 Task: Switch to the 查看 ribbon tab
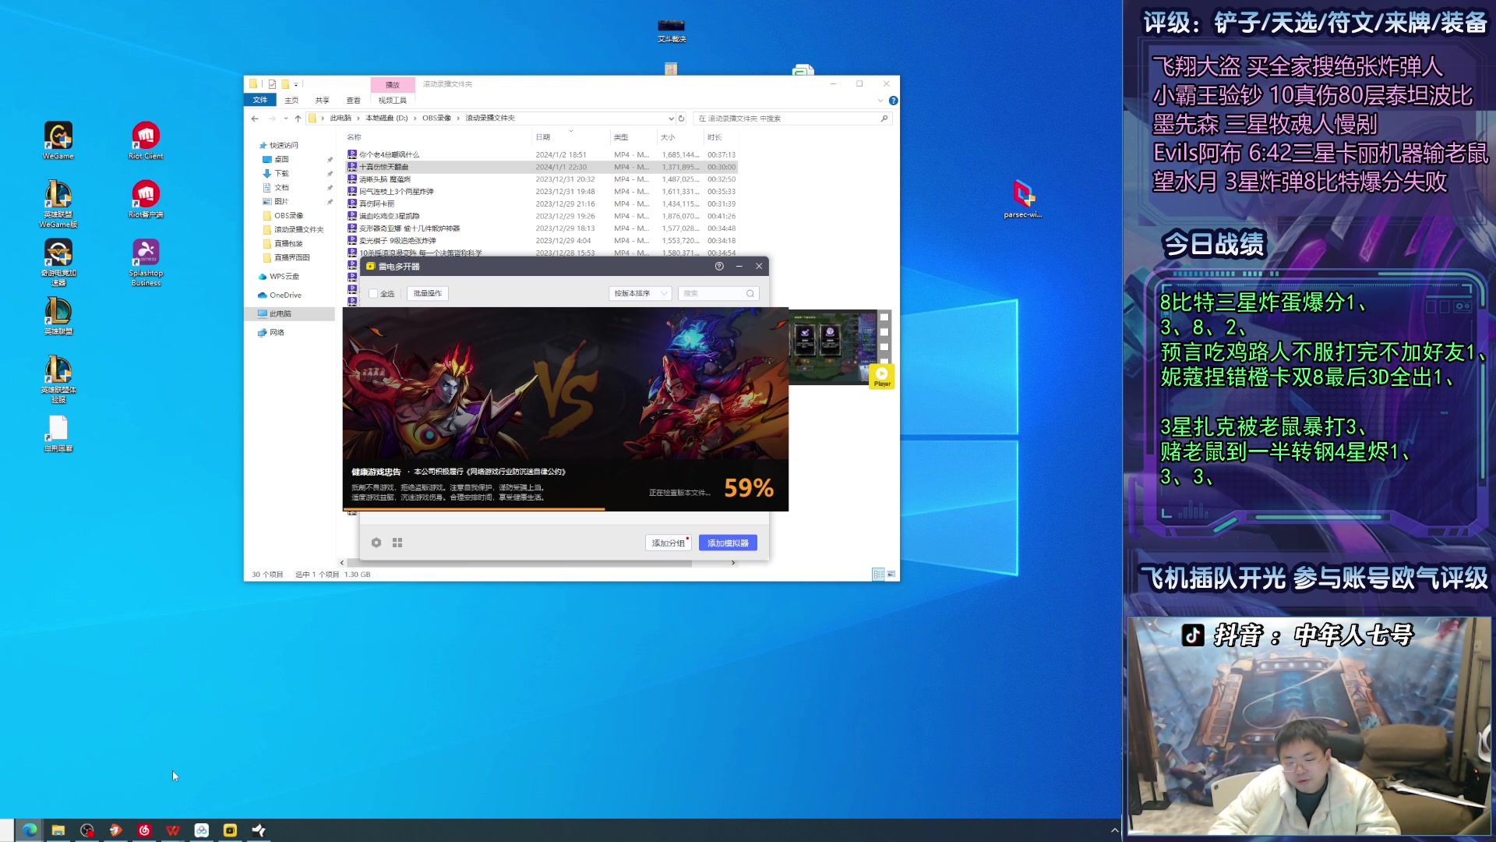354,101
